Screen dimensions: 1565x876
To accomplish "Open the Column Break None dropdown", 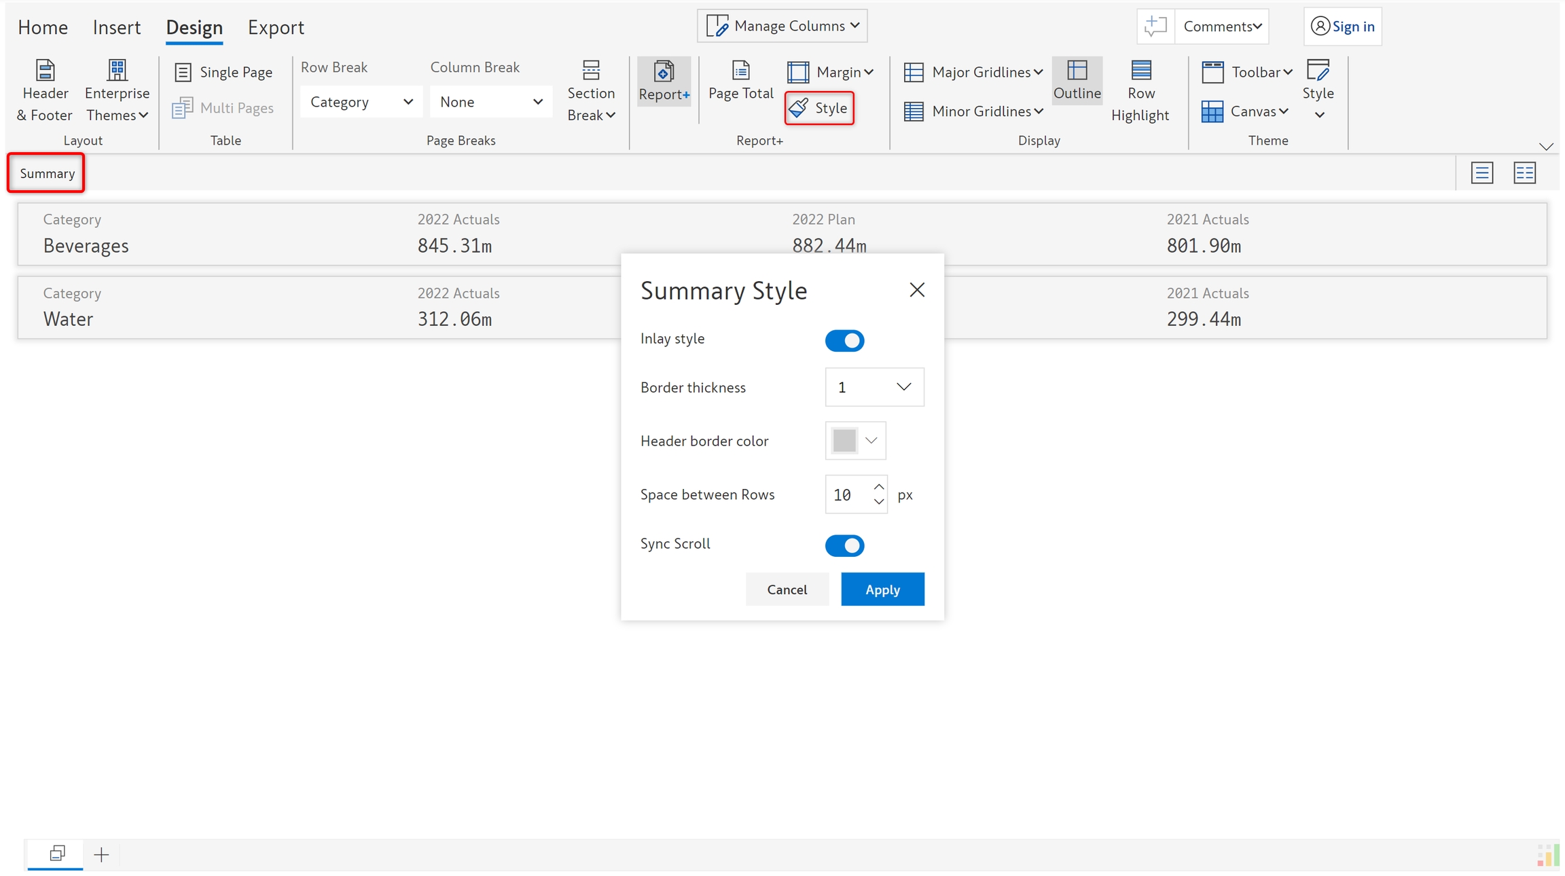I will (x=490, y=102).
